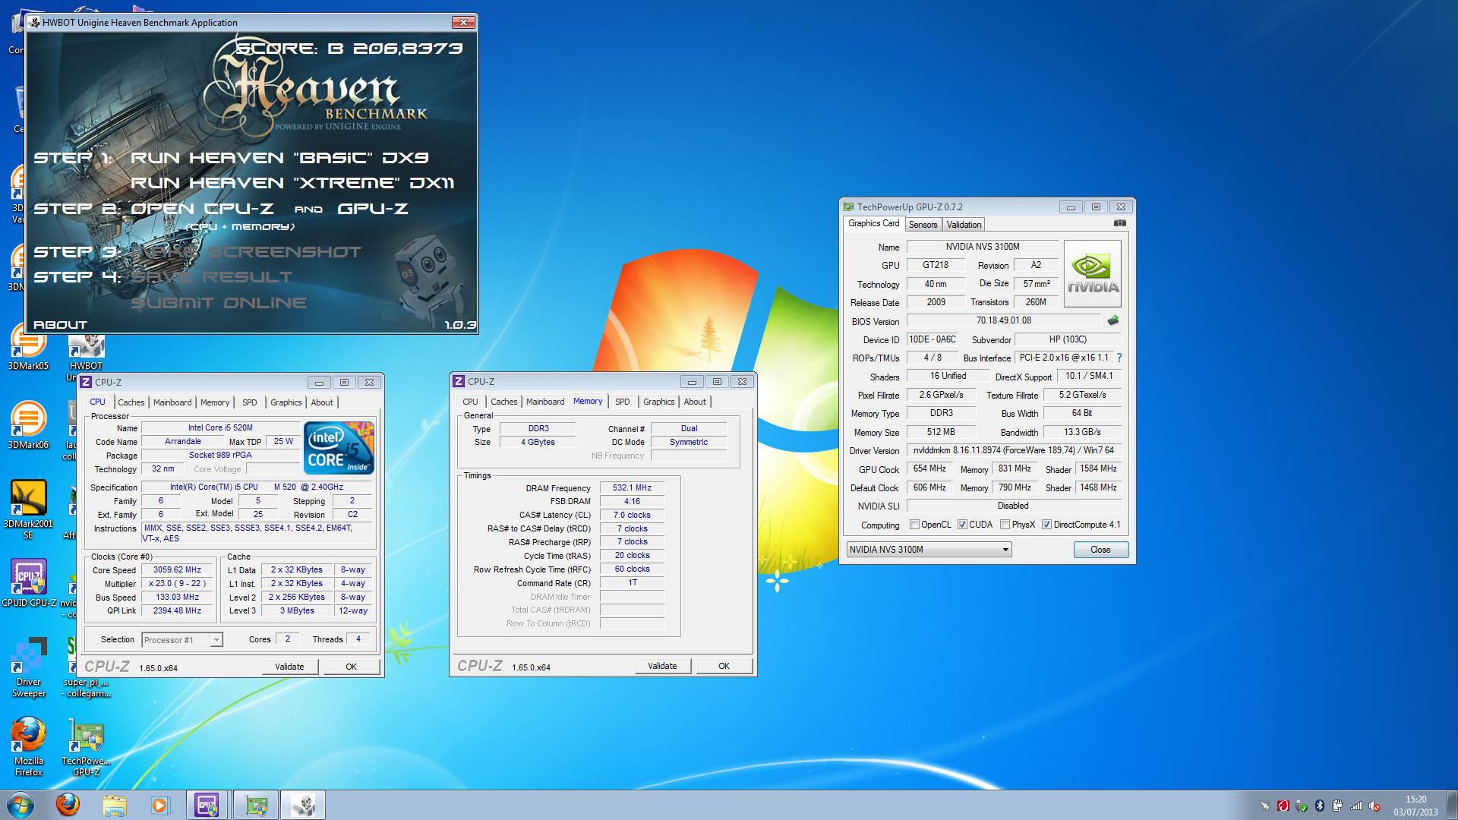Image resolution: width=1458 pixels, height=820 pixels.
Task: Open the HWBOT desktop shortcut
Action: tap(86, 353)
